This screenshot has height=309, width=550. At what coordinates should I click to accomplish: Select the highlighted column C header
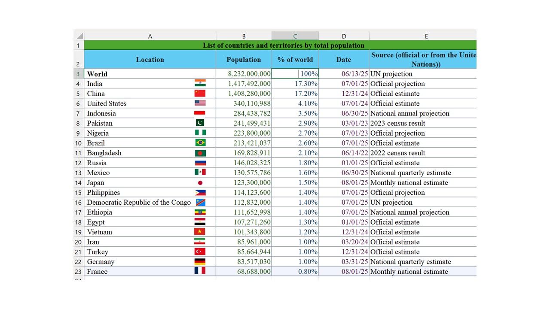tap(295, 36)
